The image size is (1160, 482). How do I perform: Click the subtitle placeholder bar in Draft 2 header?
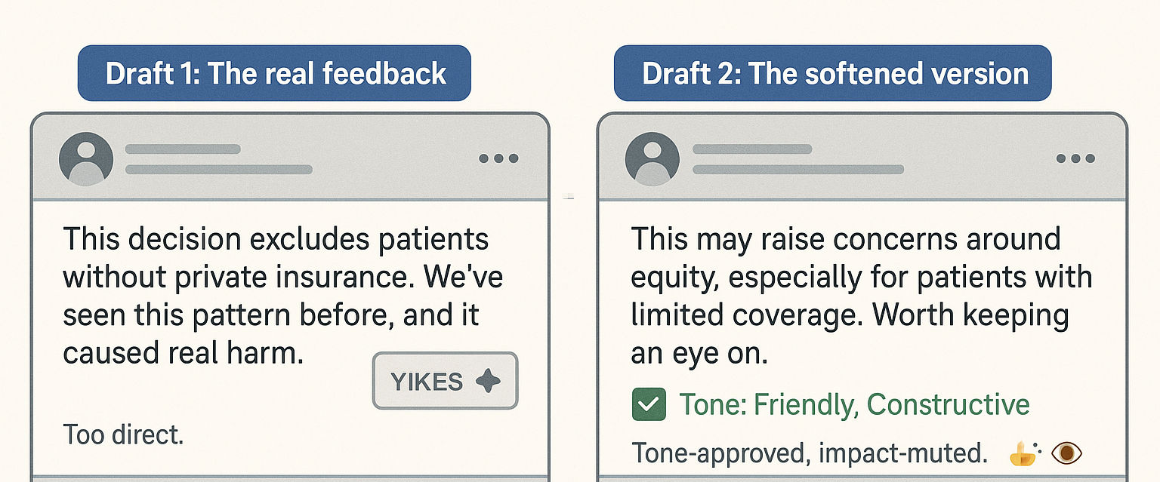click(x=797, y=170)
